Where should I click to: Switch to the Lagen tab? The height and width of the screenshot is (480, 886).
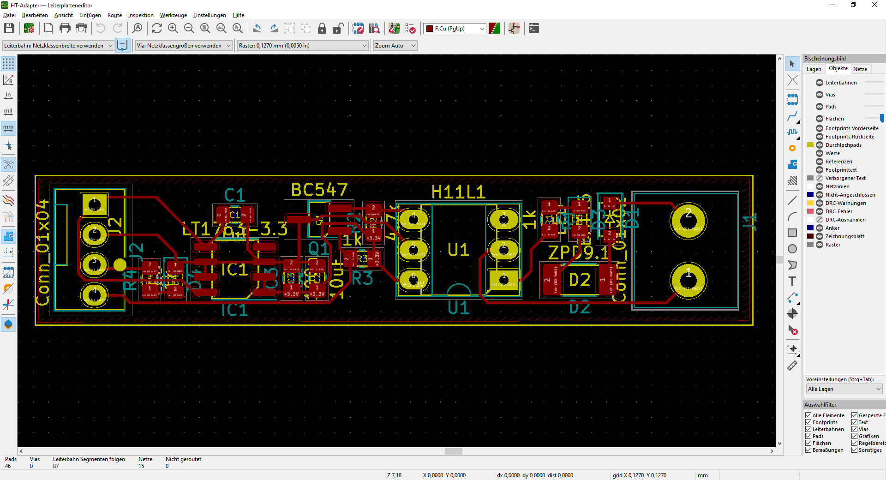pyautogui.click(x=814, y=69)
